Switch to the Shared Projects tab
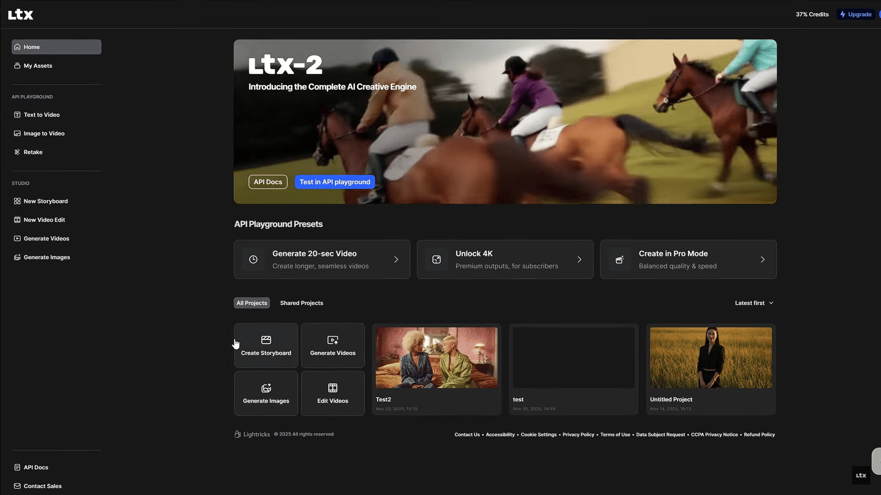 [302, 303]
